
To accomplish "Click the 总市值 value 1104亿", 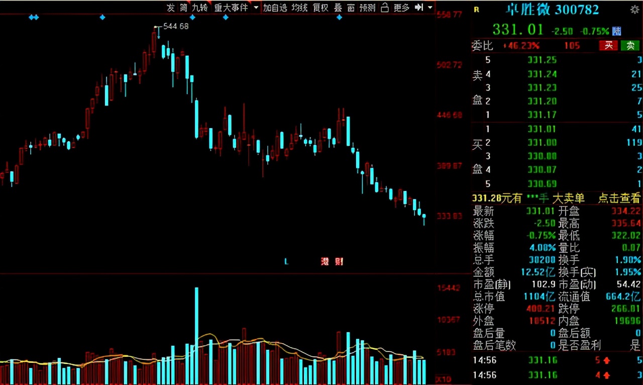I will (540, 297).
